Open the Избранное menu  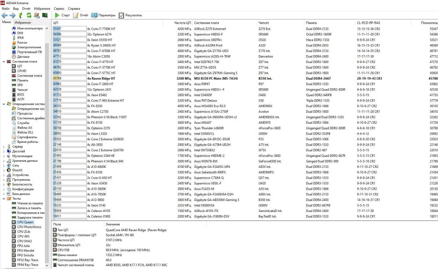(42, 9)
